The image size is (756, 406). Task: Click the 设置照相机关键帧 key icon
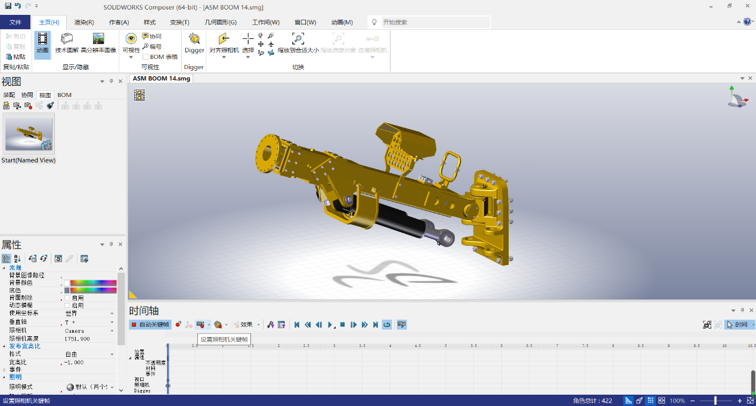point(202,324)
